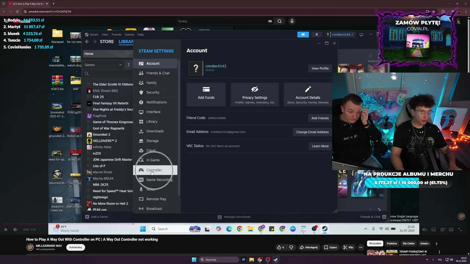This screenshot has height=264, width=470.
Task: Open the Friends menu in Steam
Action: tap(116, 34)
